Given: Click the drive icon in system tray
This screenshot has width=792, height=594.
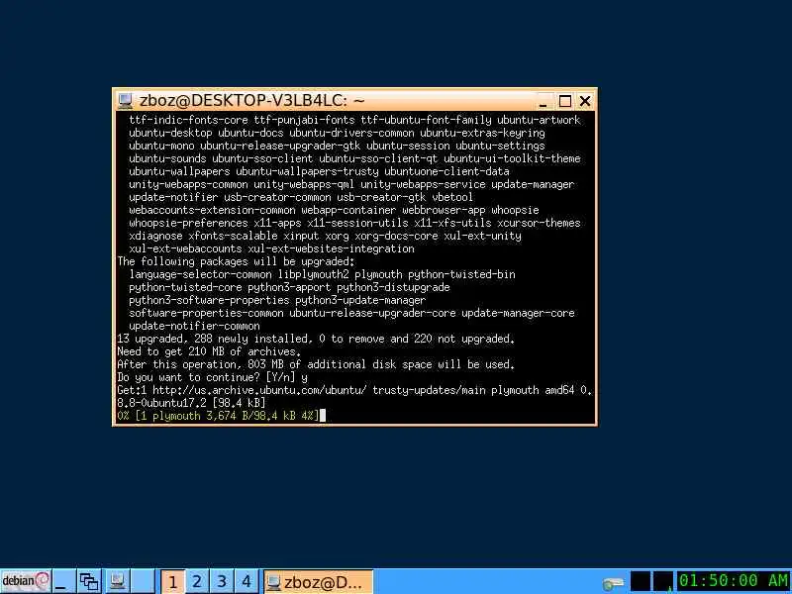Looking at the screenshot, I should (613, 583).
